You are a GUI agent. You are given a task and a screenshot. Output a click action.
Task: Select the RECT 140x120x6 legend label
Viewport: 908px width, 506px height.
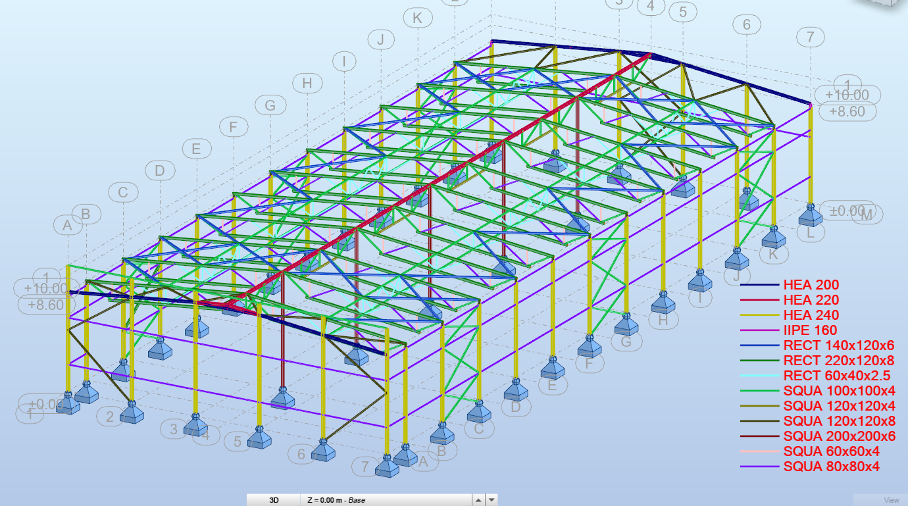click(x=839, y=345)
